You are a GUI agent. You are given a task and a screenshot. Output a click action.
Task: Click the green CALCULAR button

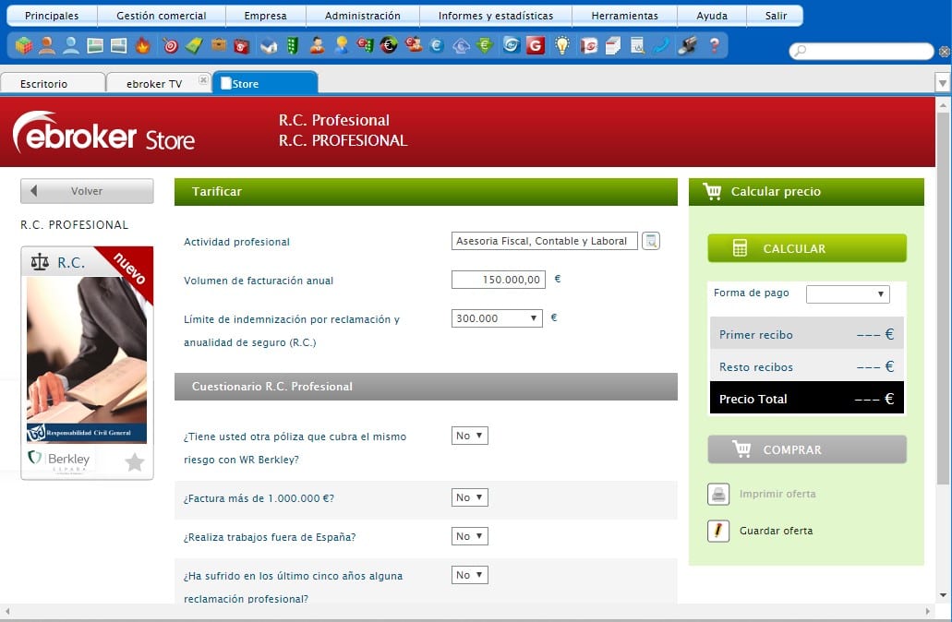click(807, 248)
